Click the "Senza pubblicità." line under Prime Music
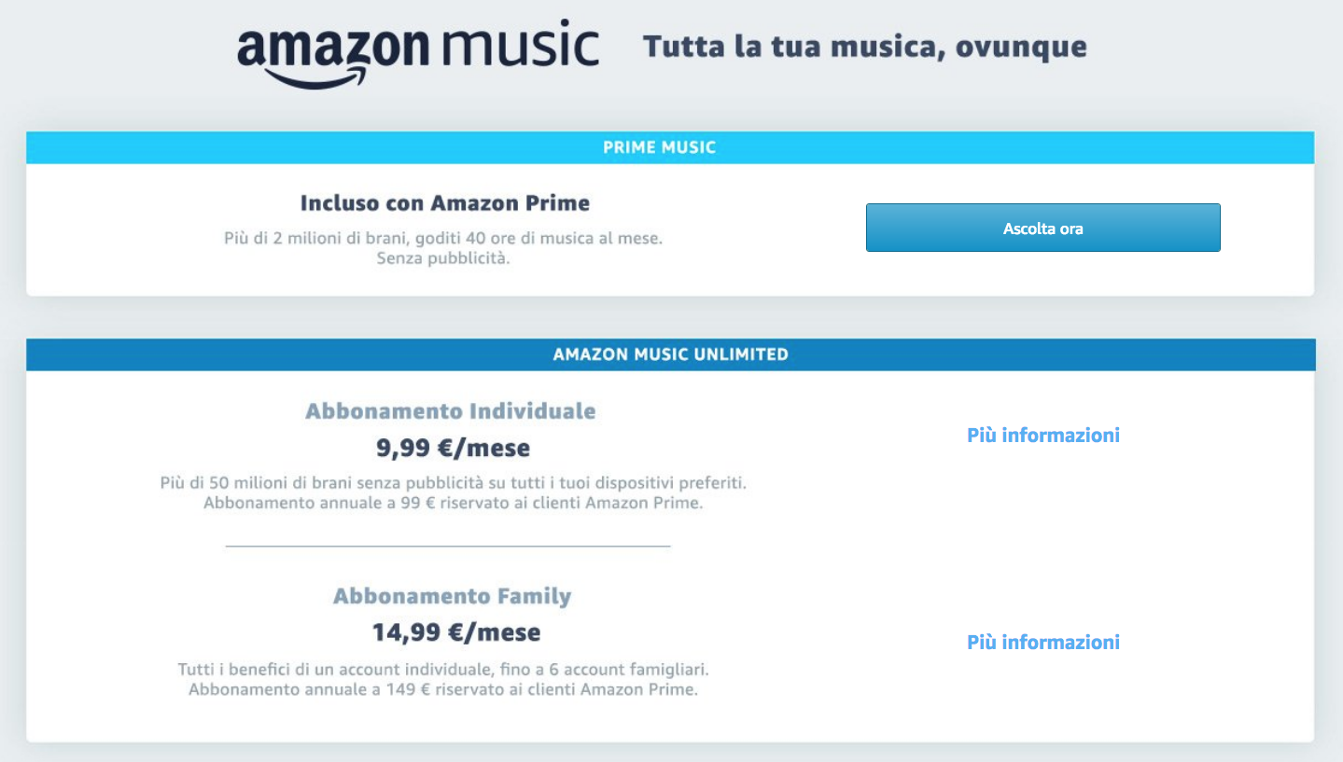 pos(443,258)
